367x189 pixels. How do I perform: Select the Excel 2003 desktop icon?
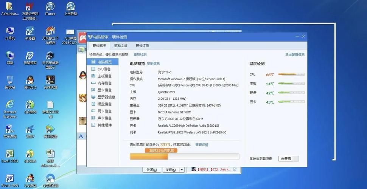[10, 156]
